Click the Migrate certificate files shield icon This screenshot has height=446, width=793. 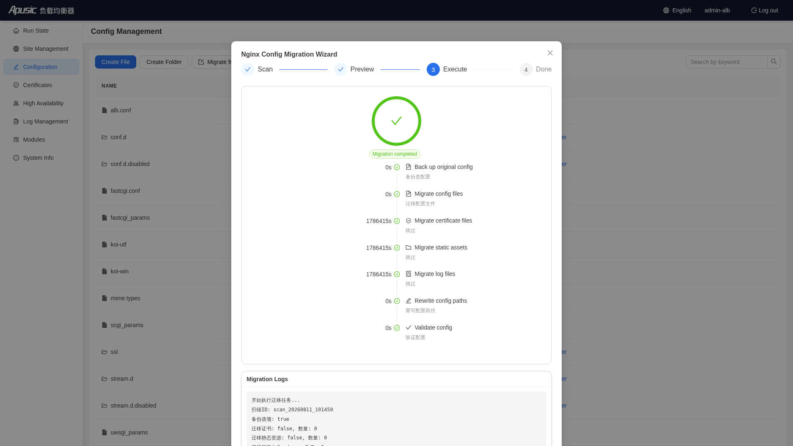(x=408, y=221)
